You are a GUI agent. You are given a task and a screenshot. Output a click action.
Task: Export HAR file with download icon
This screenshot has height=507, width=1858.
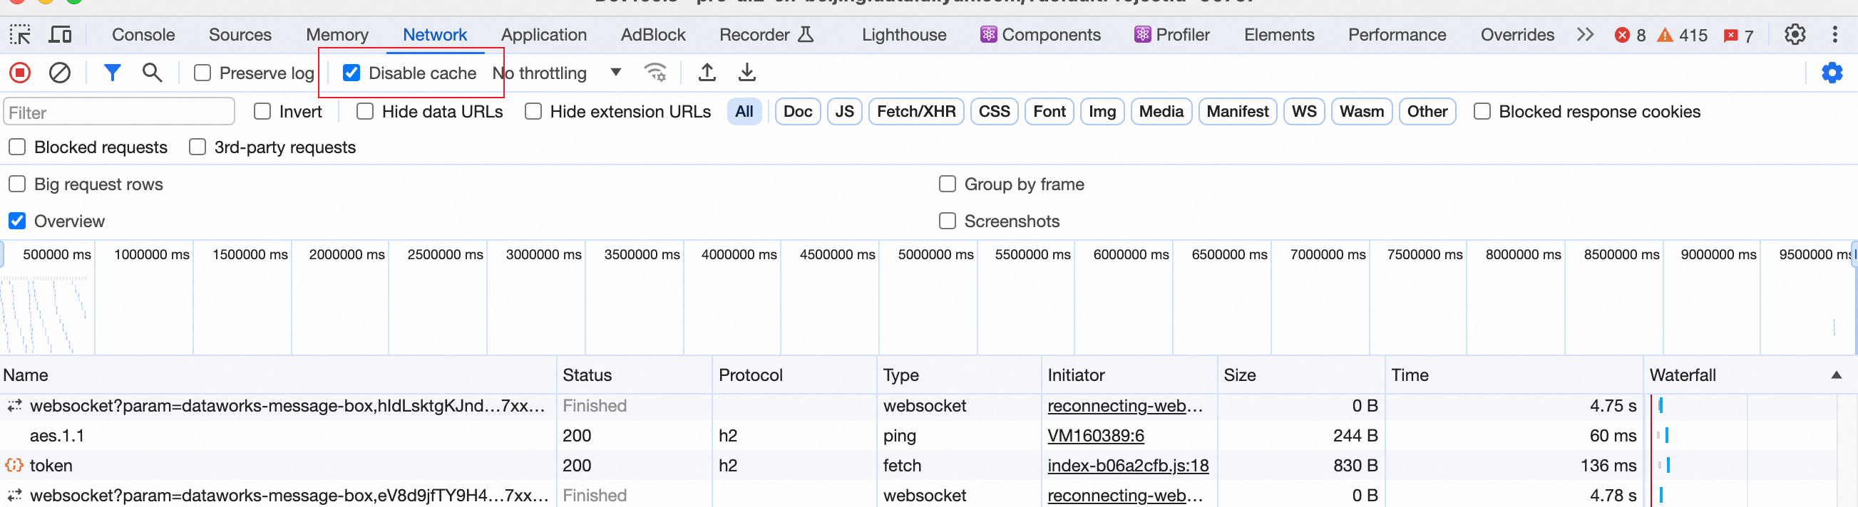(x=747, y=73)
